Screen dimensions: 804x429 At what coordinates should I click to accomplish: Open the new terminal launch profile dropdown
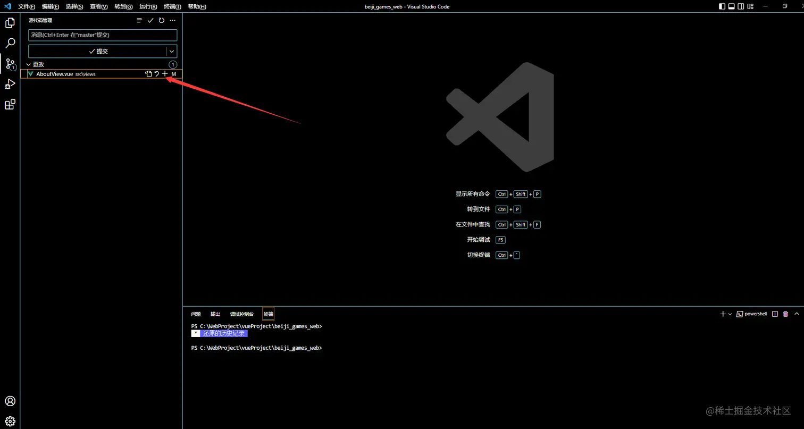(x=730, y=314)
